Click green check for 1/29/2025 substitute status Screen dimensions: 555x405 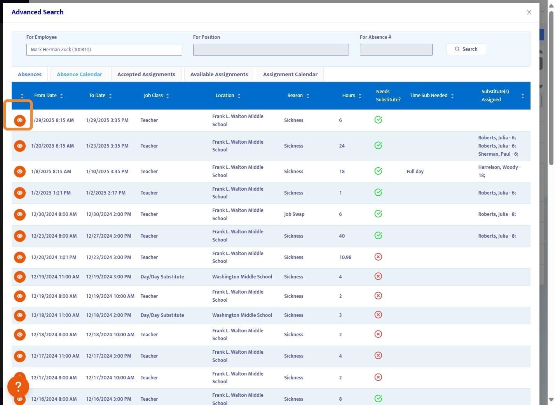click(x=378, y=120)
